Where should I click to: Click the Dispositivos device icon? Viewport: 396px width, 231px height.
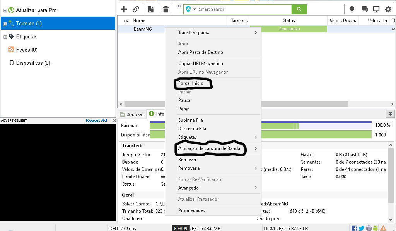(x=11, y=63)
